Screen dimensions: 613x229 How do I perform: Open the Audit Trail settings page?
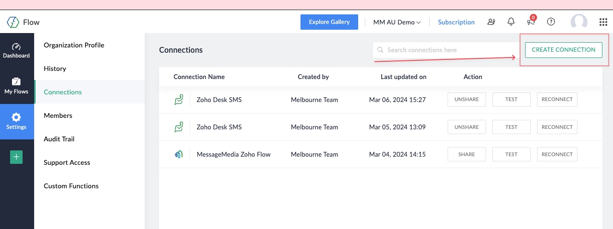click(59, 139)
